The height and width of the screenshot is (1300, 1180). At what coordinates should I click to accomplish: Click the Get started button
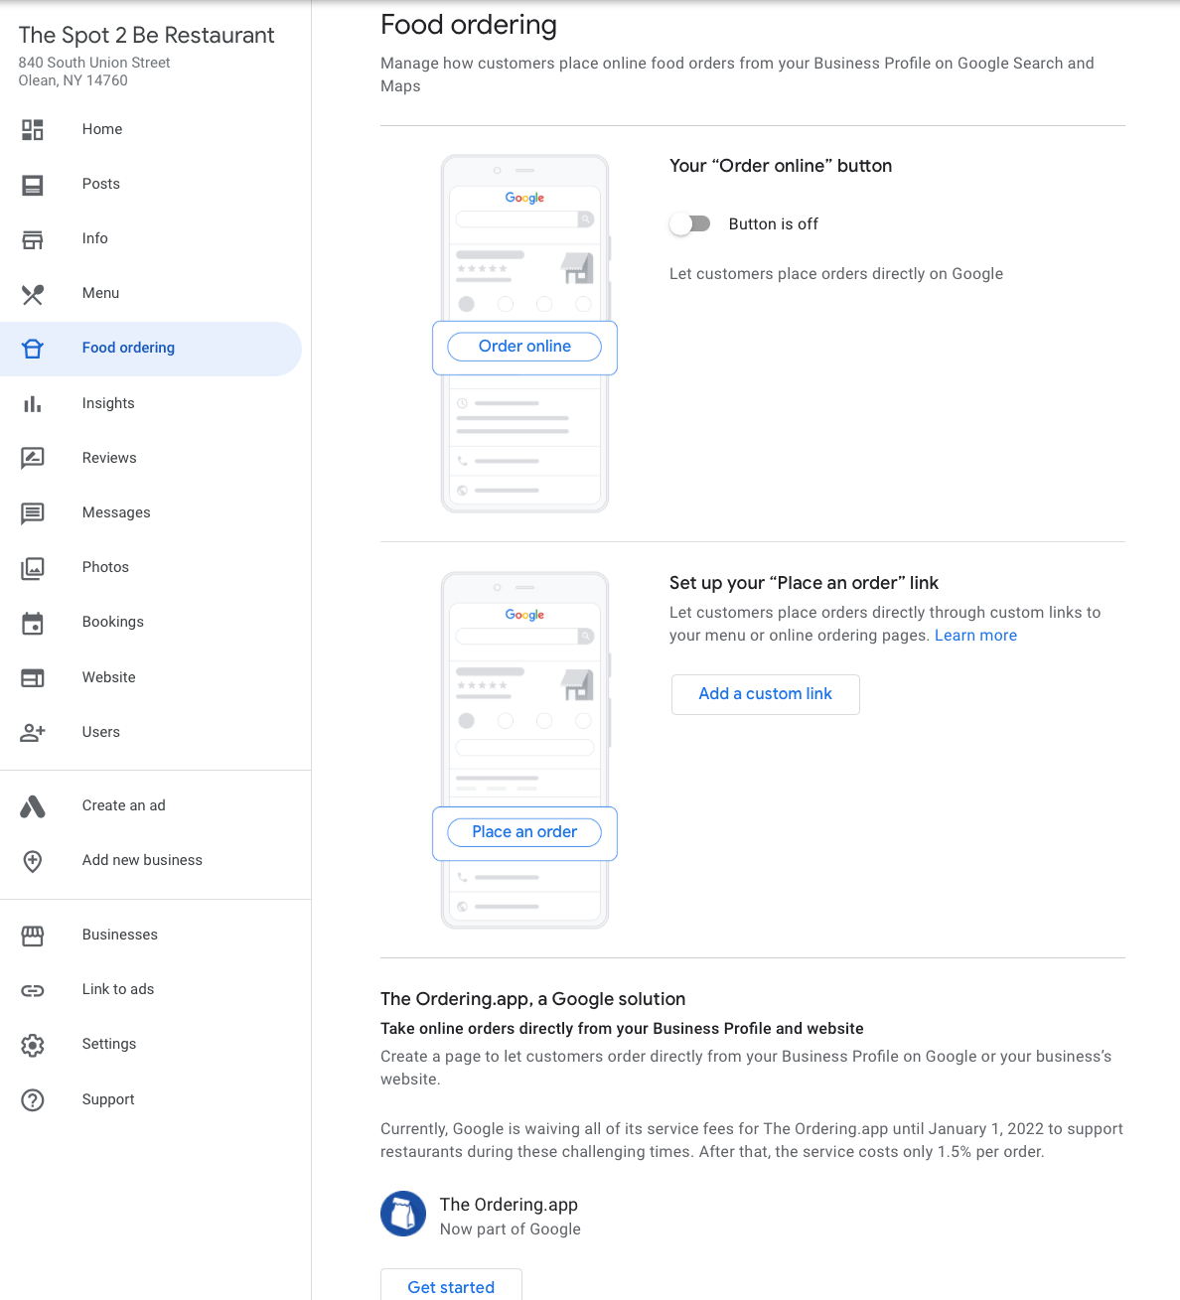click(451, 1286)
